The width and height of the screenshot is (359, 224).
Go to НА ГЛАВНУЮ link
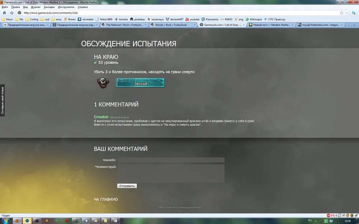coord(106,199)
